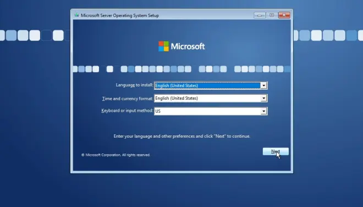The image size is (363, 207).
Task: Click the 'Language to install:' label
Action: pyautogui.click(x=134, y=85)
